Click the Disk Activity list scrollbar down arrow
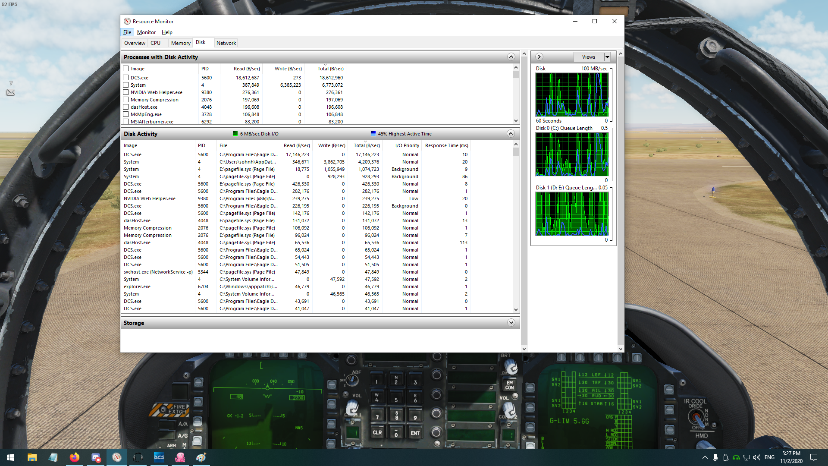The width and height of the screenshot is (828, 466). [516, 310]
